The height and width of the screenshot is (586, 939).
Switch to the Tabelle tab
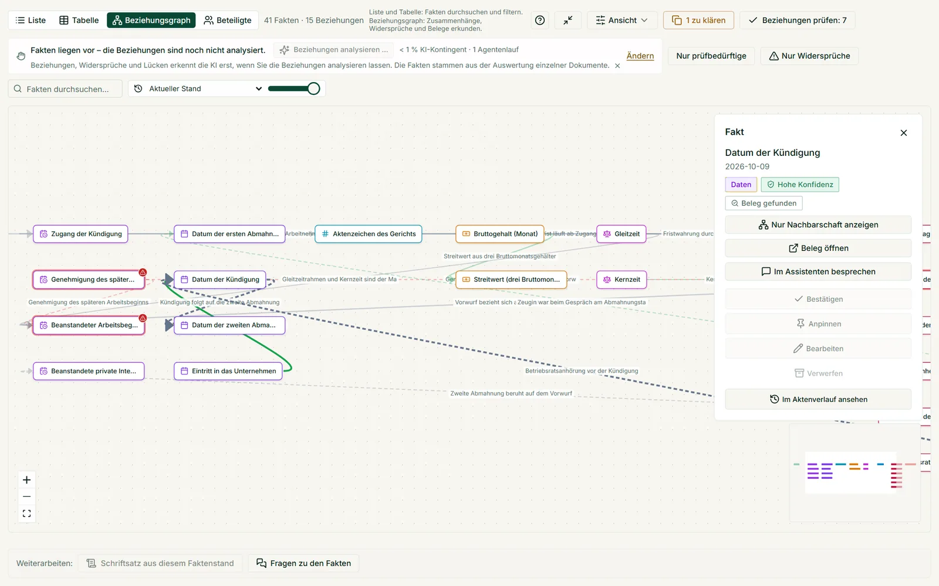(x=79, y=21)
